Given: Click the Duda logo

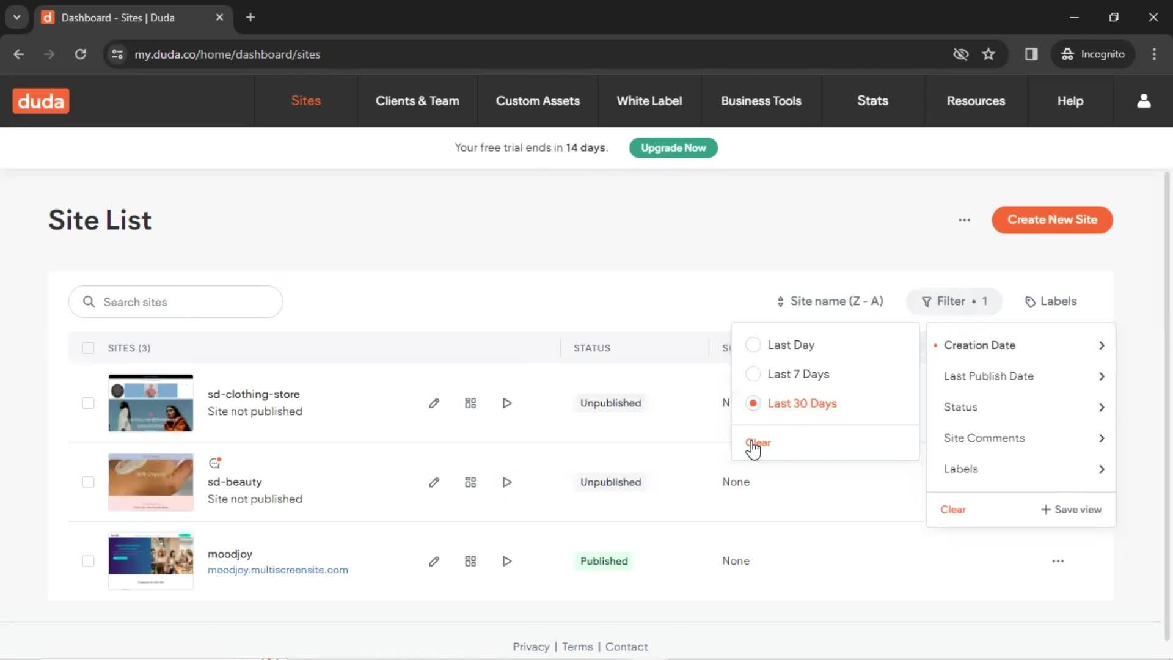Looking at the screenshot, I should click(x=41, y=101).
